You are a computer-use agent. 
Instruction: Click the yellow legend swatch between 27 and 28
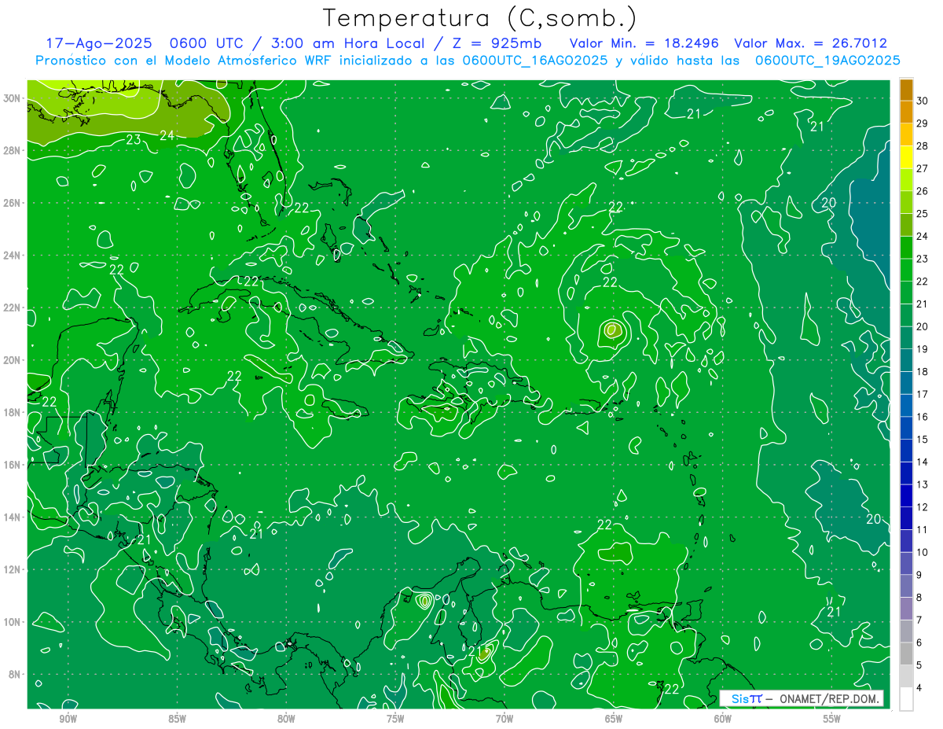click(906, 158)
